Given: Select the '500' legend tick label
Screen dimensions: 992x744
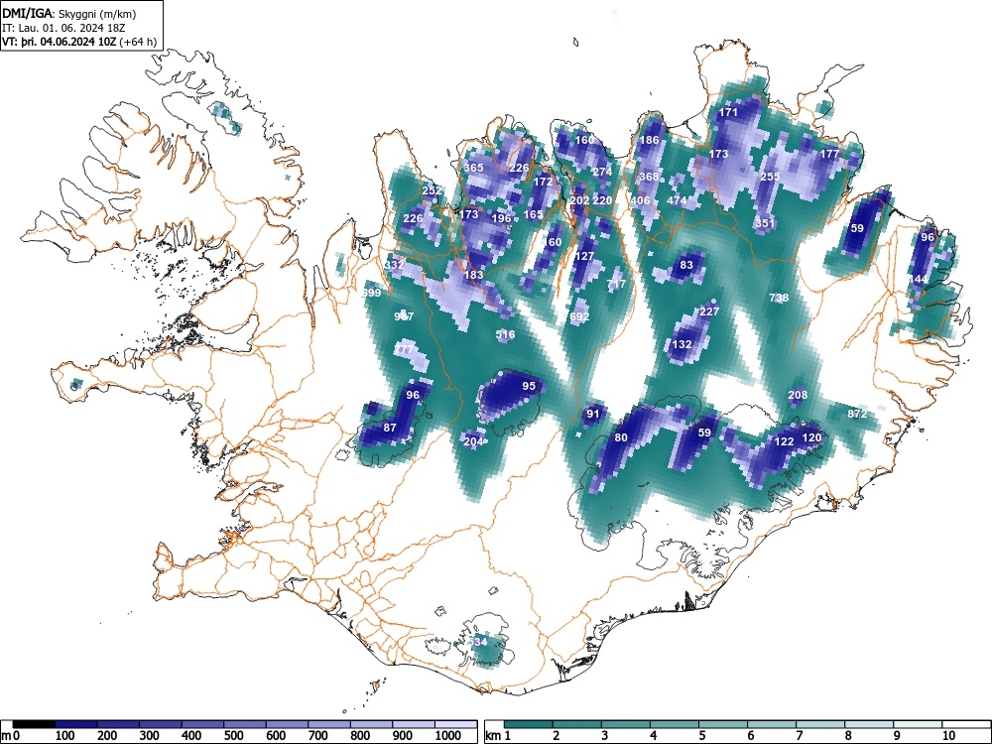Looking at the screenshot, I should (233, 736).
